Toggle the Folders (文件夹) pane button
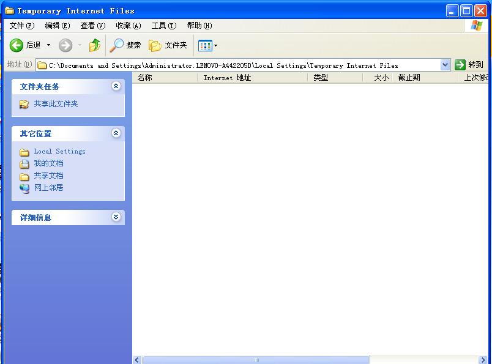 [x=168, y=45]
